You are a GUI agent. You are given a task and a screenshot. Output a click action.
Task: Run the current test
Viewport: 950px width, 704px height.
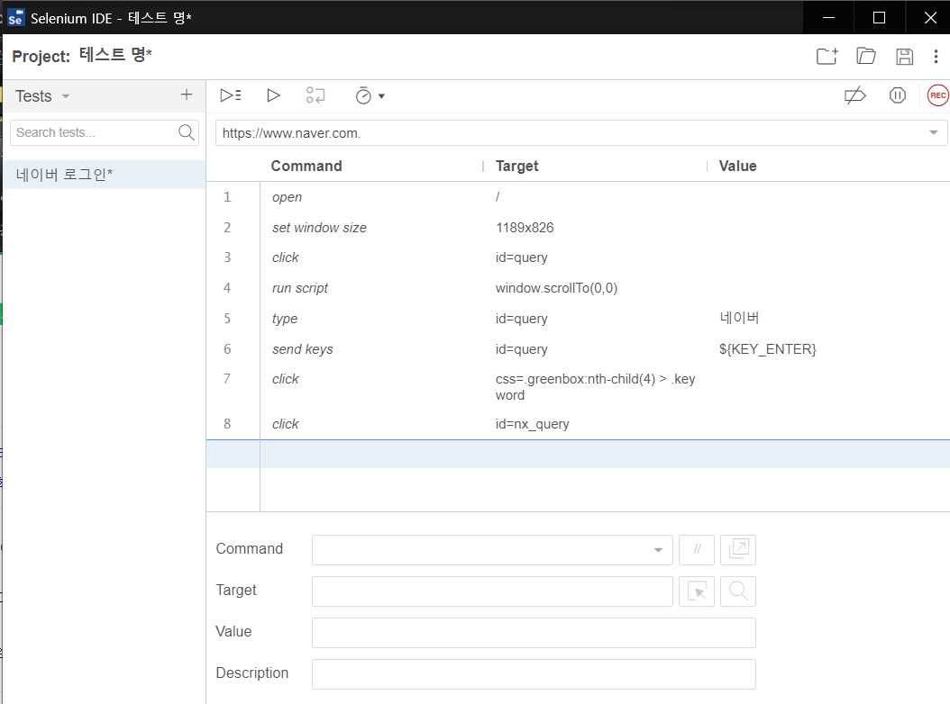tap(273, 95)
